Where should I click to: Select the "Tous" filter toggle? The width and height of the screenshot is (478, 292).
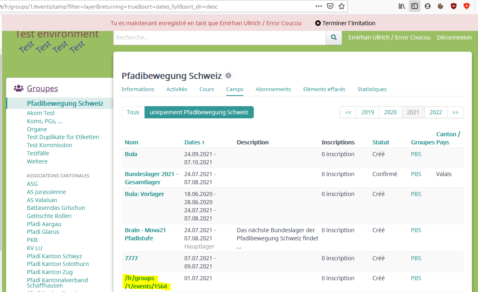tap(133, 112)
